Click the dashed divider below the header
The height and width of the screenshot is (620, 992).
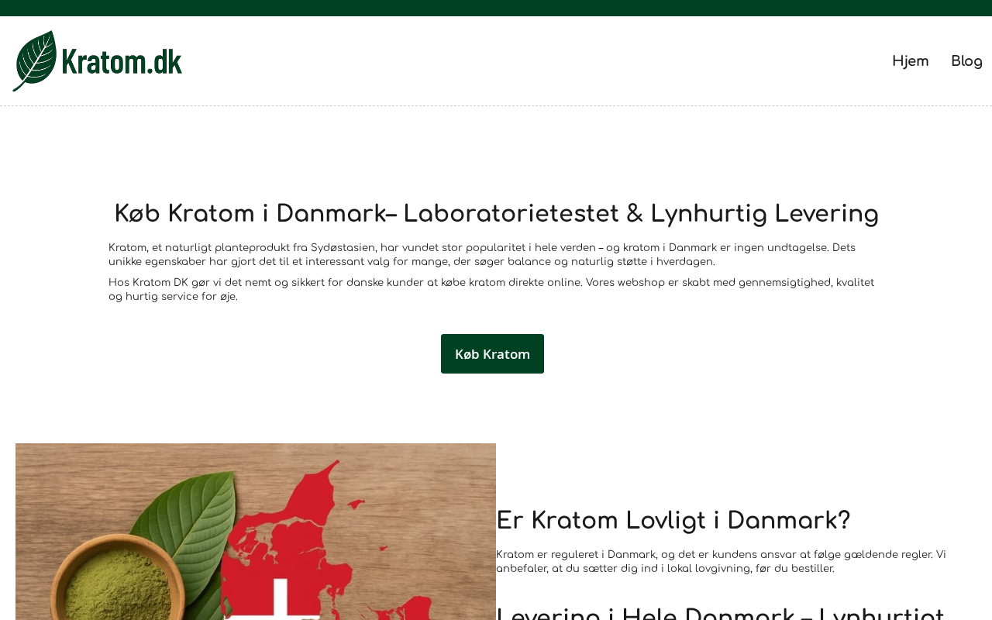pos(496,105)
